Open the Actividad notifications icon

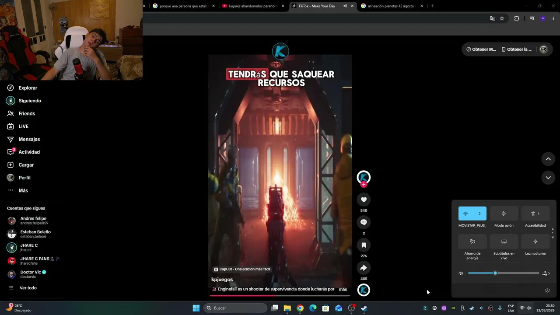[x=10, y=152]
